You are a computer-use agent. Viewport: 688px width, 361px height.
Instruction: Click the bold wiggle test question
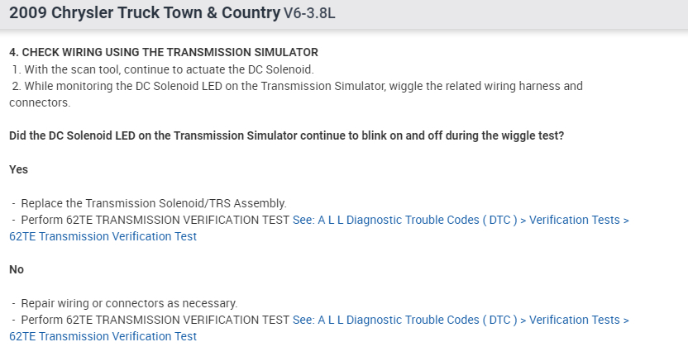pyautogui.click(x=286, y=135)
